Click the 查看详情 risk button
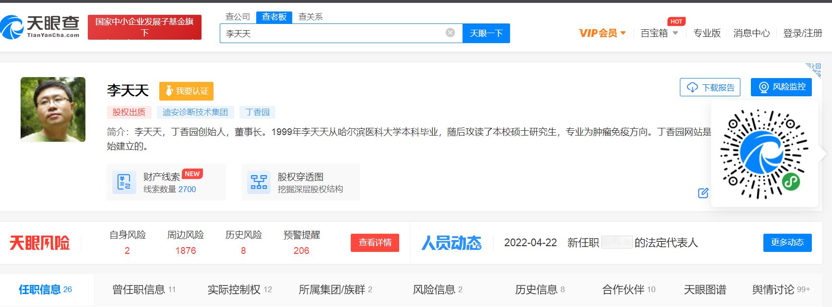The image size is (832, 307). click(375, 242)
